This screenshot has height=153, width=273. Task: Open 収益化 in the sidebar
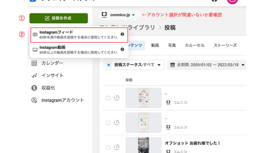tap(48, 88)
